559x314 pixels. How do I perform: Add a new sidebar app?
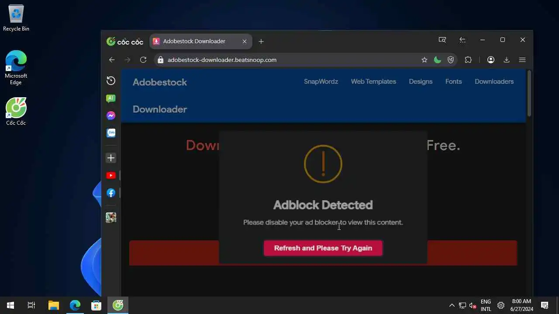pos(111,158)
